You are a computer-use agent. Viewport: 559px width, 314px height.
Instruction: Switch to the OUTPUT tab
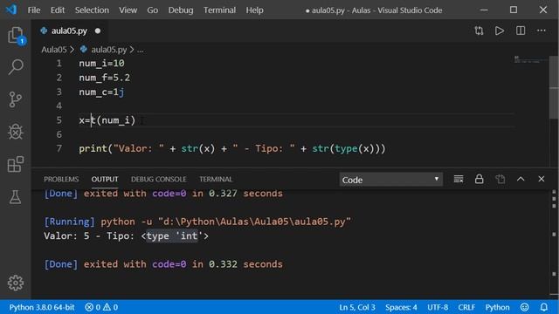click(x=105, y=179)
